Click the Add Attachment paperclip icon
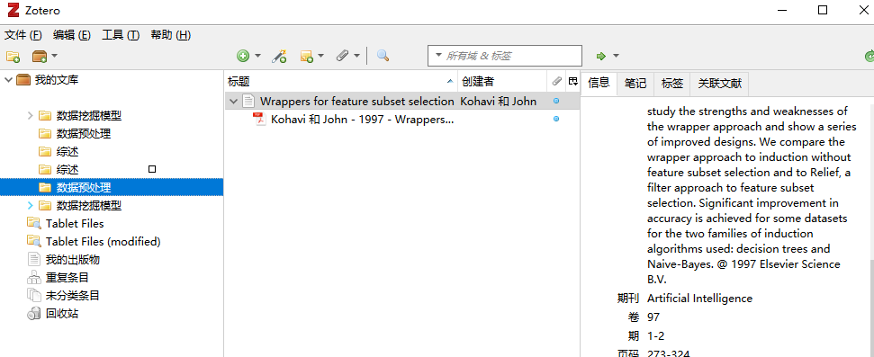The height and width of the screenshot is (357, 874). [x=342, y=56]
